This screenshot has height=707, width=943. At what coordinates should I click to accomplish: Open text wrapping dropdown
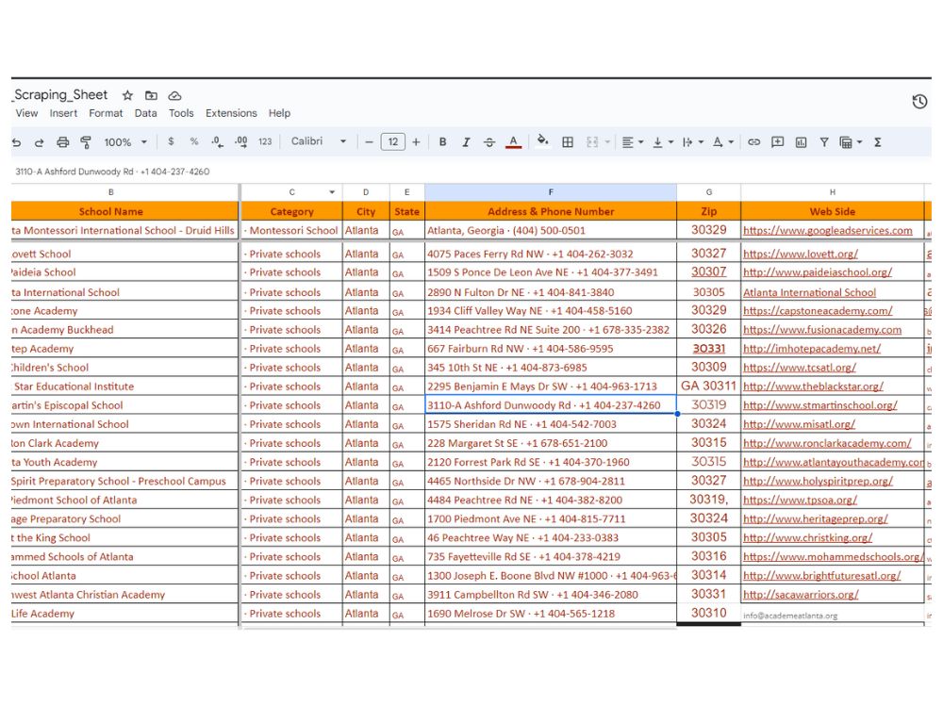(x=693, y=142)
